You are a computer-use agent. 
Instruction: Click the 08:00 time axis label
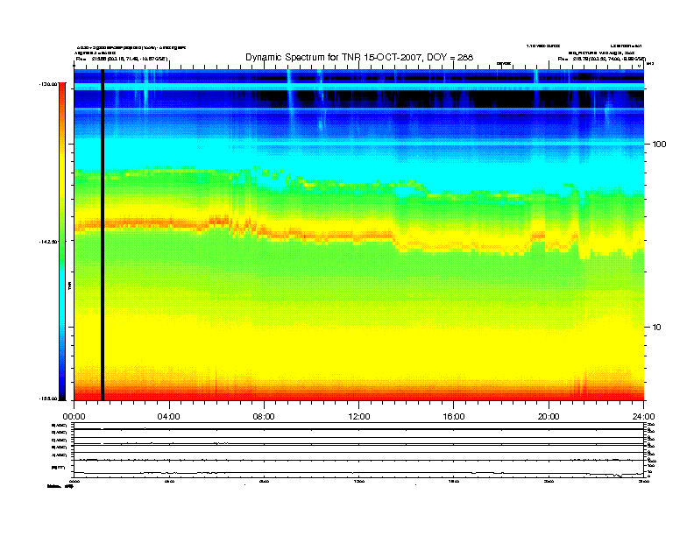point(264,417)
